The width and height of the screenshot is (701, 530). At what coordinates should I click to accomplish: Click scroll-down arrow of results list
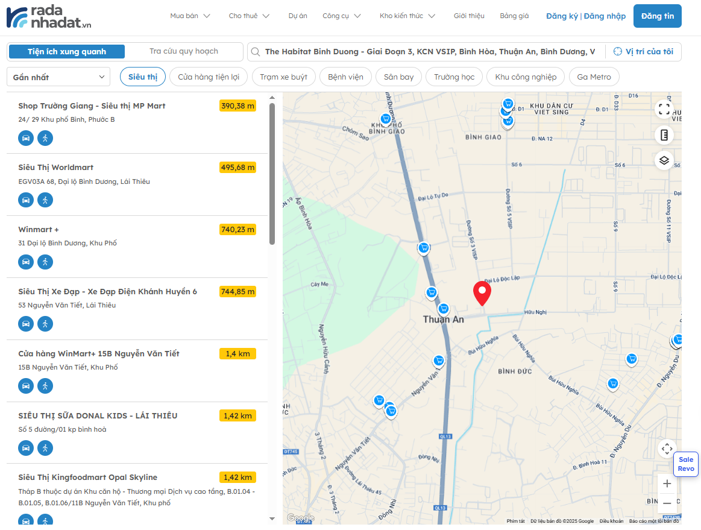[272, 519]
